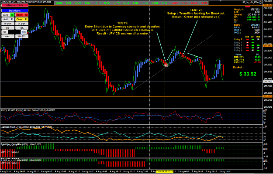This screenshot has height=174, width=273.
Task: Click the blue Stop Robot button
Action: pyautogui.click(x=14, y=10)
